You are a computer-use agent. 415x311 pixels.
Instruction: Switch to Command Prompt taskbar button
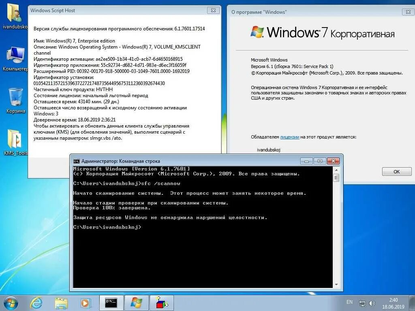[x=111, y=303]
